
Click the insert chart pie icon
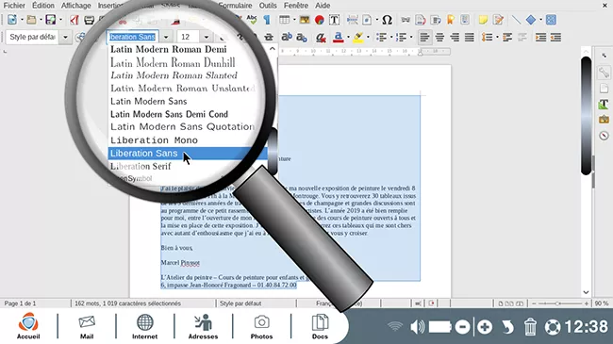click(320, 20)
